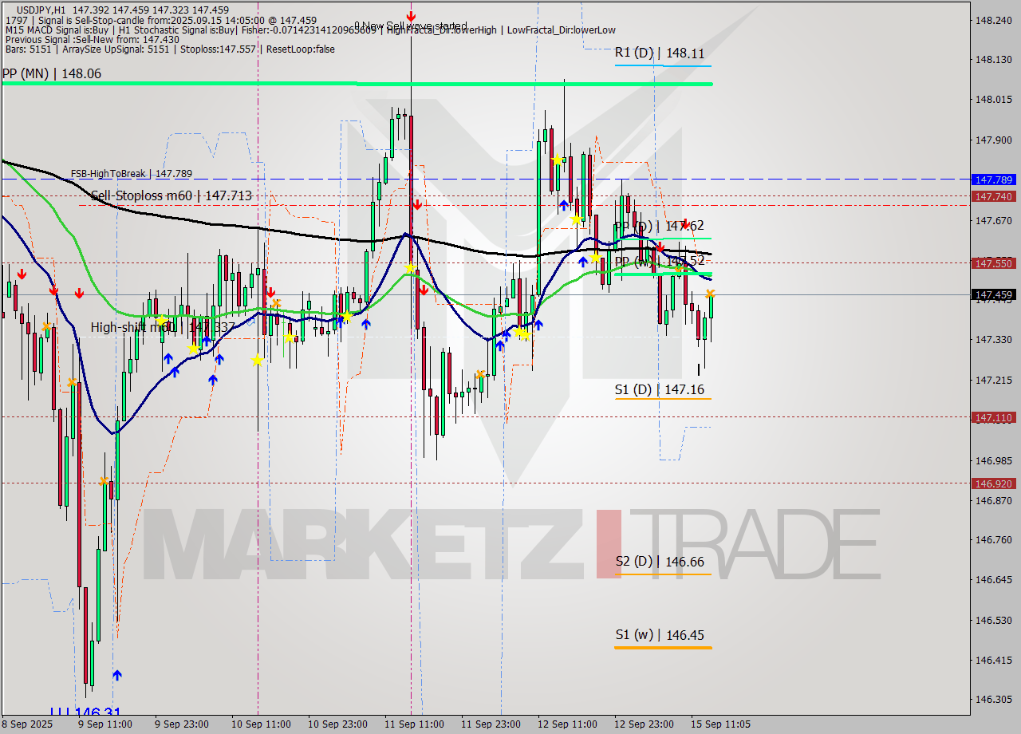Viewport: 1021px width, 734px height.
Task: Click the orange star at the 9 Sep 11:00 low
Action: tap(104, 481)
